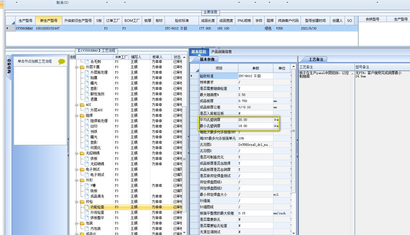
Task: Click the 每SET最多允许报废单元 value 10%
Action: pos(255,139)
